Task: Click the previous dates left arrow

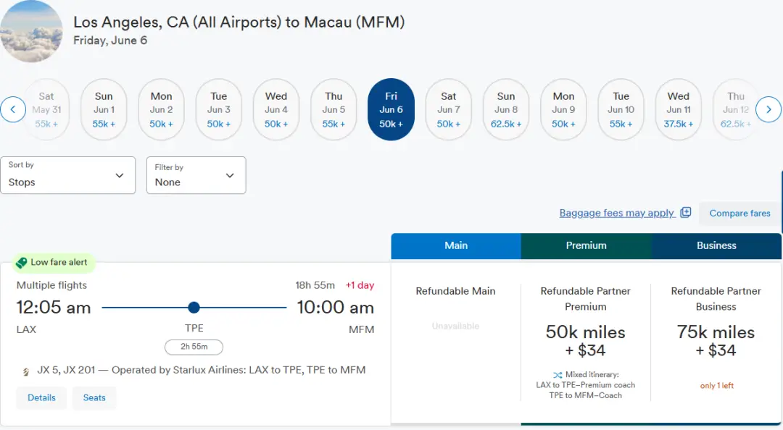Action: click(x=13, y=110)
